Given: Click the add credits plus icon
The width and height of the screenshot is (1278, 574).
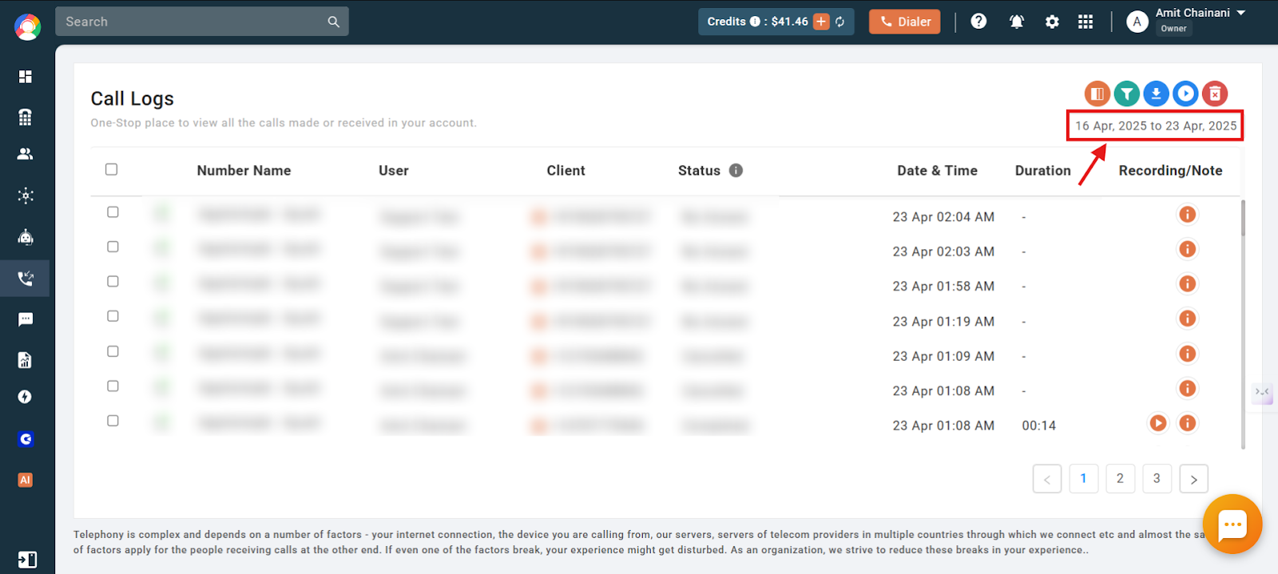Looking at the screenshot, I should coord(821,22).
